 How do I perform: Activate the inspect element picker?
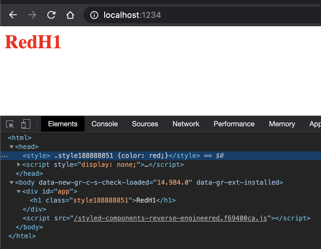tap(10, 124)
